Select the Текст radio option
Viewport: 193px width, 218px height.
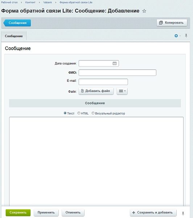click(x=65, y=113)
